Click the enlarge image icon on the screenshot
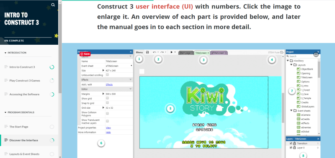Image resolution: width=335 pixels, height=158 pixels. pos(316,55)
